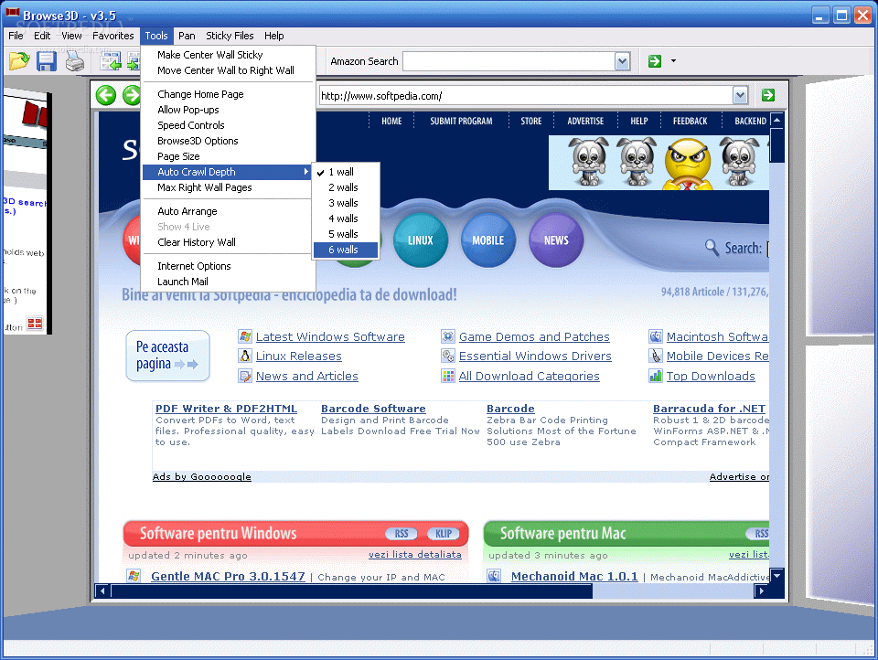Select the highlighted 6 walls option

(x=346, y=250)
